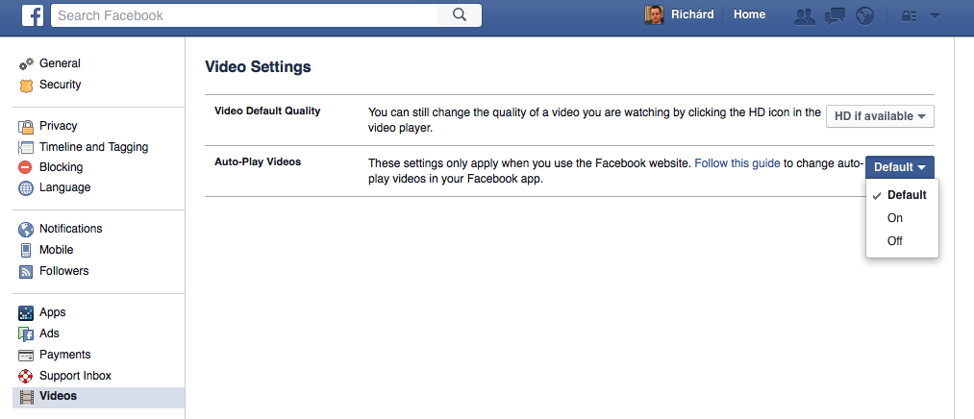Click Richárd's profile picture thumbnail
This screenshot has width=974, height=419.
pos(655,14)
